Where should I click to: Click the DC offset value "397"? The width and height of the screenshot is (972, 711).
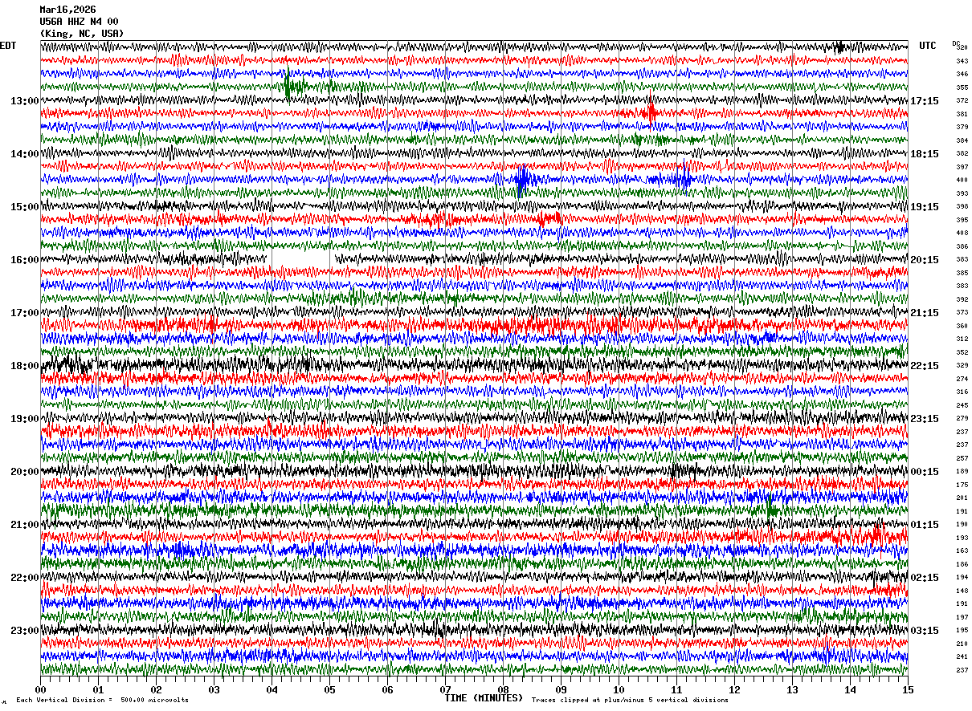point(962,167)
